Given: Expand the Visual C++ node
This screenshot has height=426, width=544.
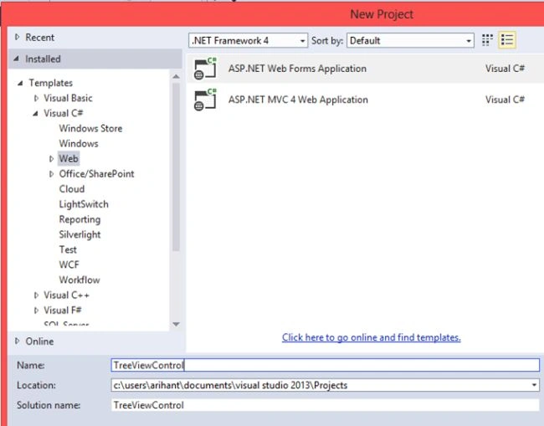Looking at the screenshot, I should (x=36, y=295).
